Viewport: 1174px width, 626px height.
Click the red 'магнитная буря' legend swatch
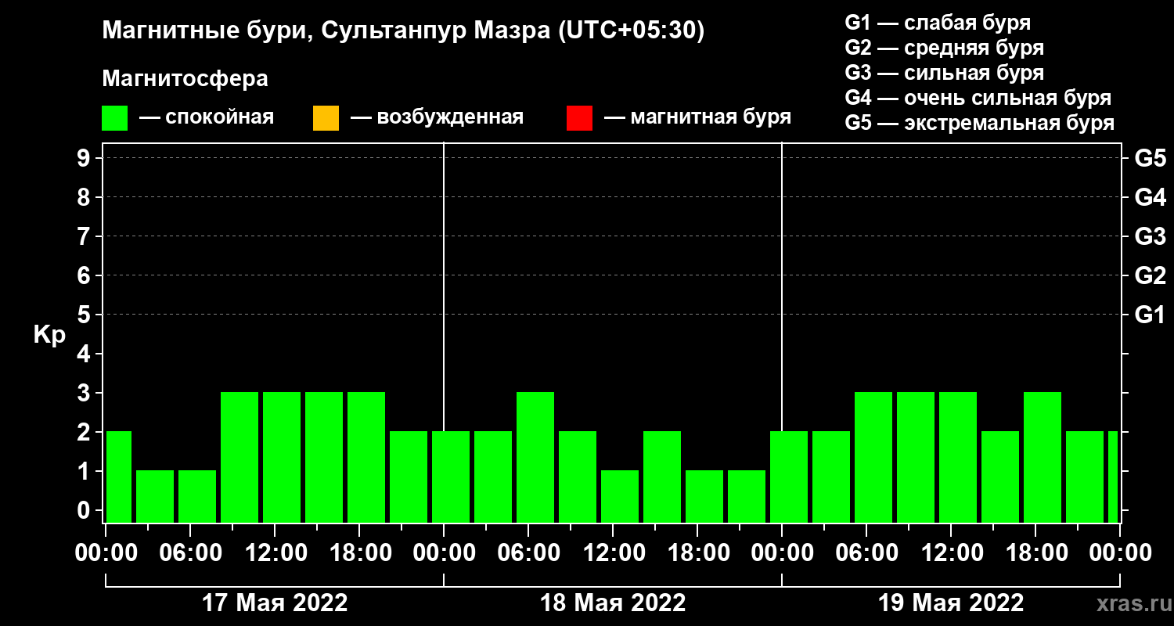(579, 118)
